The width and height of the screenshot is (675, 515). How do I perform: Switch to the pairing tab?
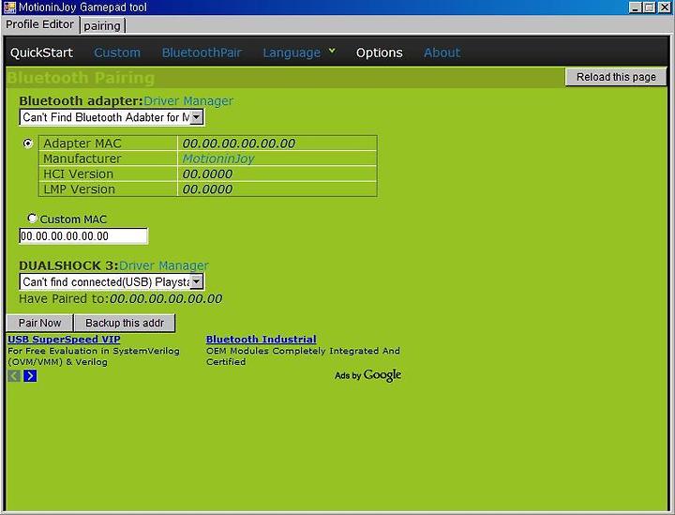click(102, 26)
